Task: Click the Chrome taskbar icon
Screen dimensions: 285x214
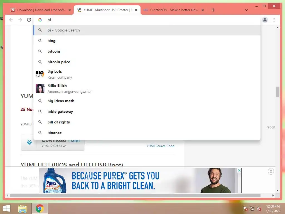Action: pyautogui.click(x=40, y=208)
